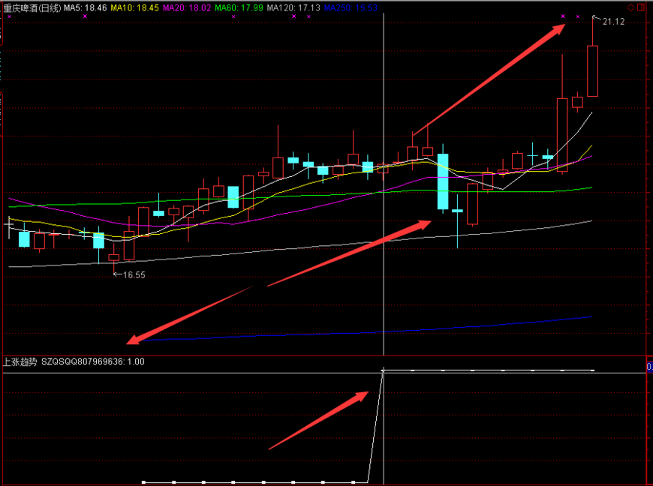The height and width of the screenshot is (486, 653).
Task: Select the red candle with the 16.55 low
Action: (113, 257)
